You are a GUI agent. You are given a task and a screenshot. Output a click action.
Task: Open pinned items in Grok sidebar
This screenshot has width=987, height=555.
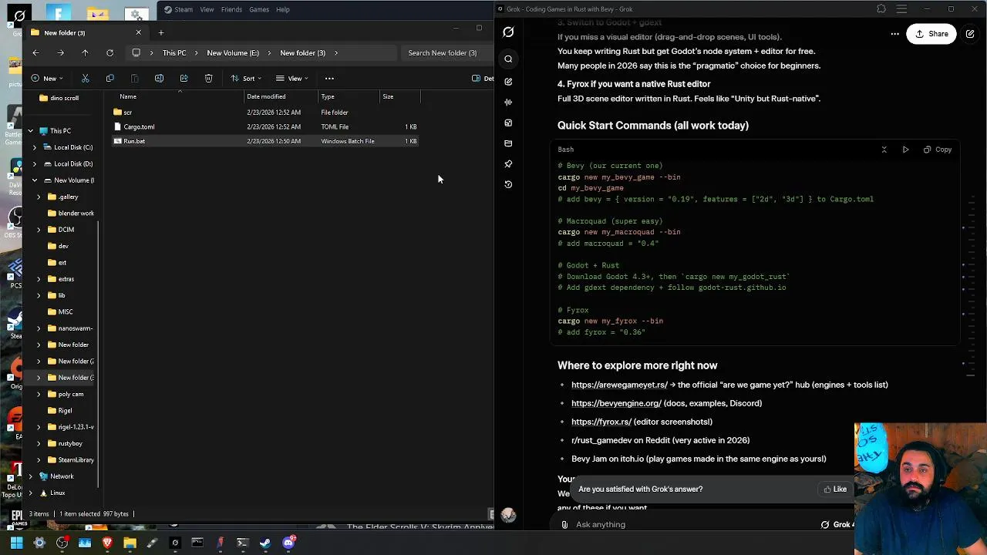tap(508, 164)
